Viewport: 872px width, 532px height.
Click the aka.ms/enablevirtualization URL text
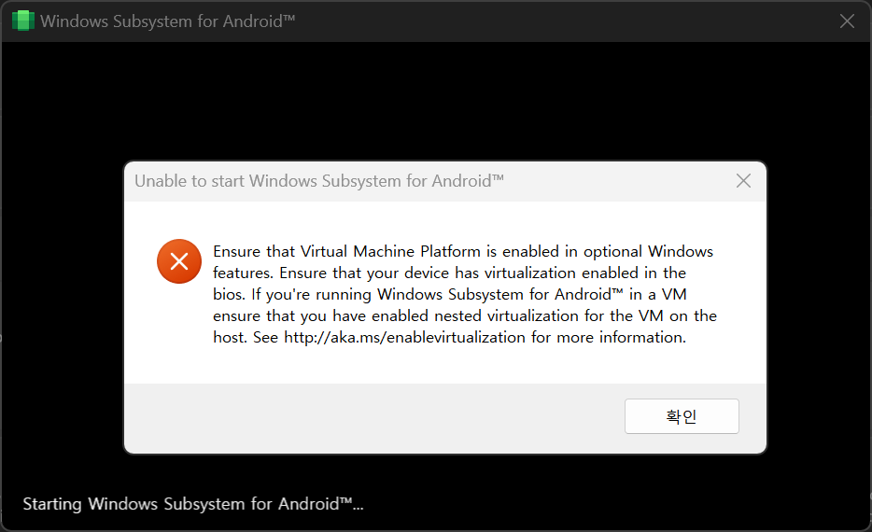[x=404, y=338]
